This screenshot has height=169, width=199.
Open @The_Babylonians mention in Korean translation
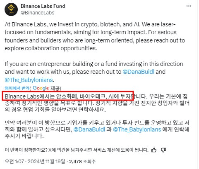[x=137, y=129]
